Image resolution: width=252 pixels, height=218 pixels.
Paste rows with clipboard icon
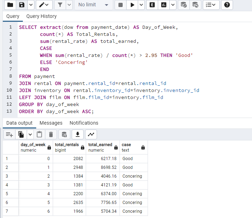(x=39, y=134)
